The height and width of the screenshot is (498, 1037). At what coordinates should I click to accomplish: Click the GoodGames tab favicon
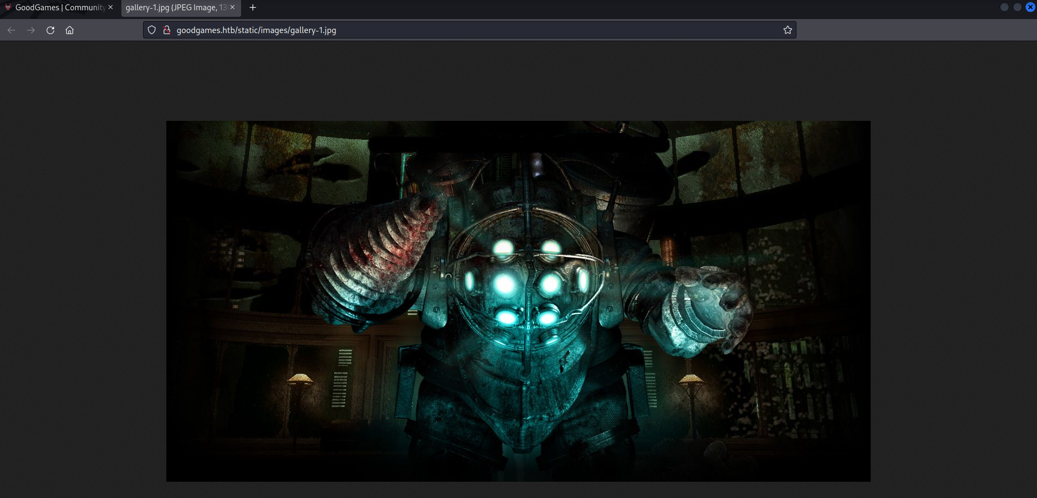pyautogui.click(x=8, y=8)
